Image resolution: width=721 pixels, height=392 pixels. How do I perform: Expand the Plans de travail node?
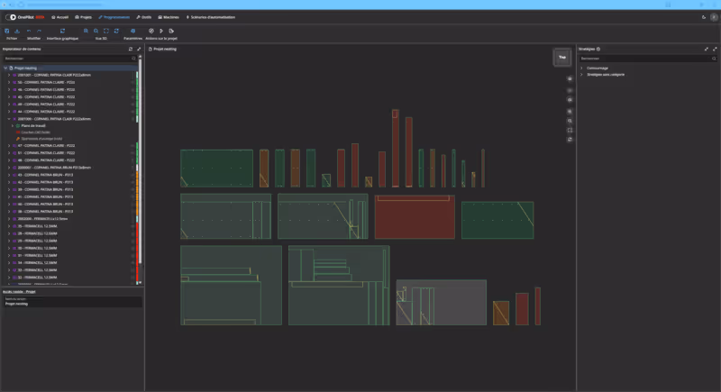tap(13, 125)
